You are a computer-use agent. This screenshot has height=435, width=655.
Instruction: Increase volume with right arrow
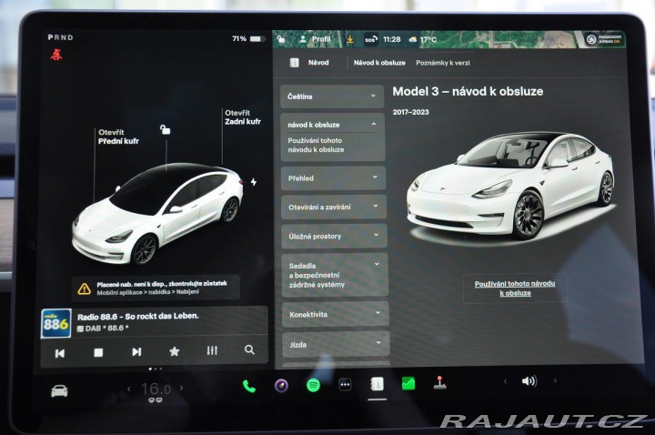click(x=555, y=380)
